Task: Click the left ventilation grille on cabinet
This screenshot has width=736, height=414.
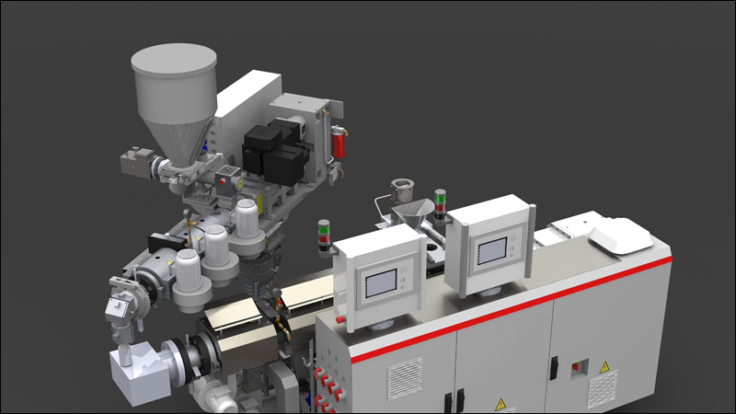Action: coord(405,378)
